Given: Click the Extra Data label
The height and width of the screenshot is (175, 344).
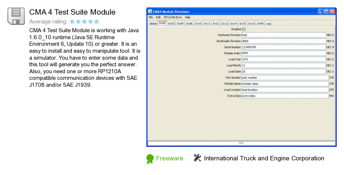Looking at the screenshot, I should pyautogui.click(x=234, y=96).
